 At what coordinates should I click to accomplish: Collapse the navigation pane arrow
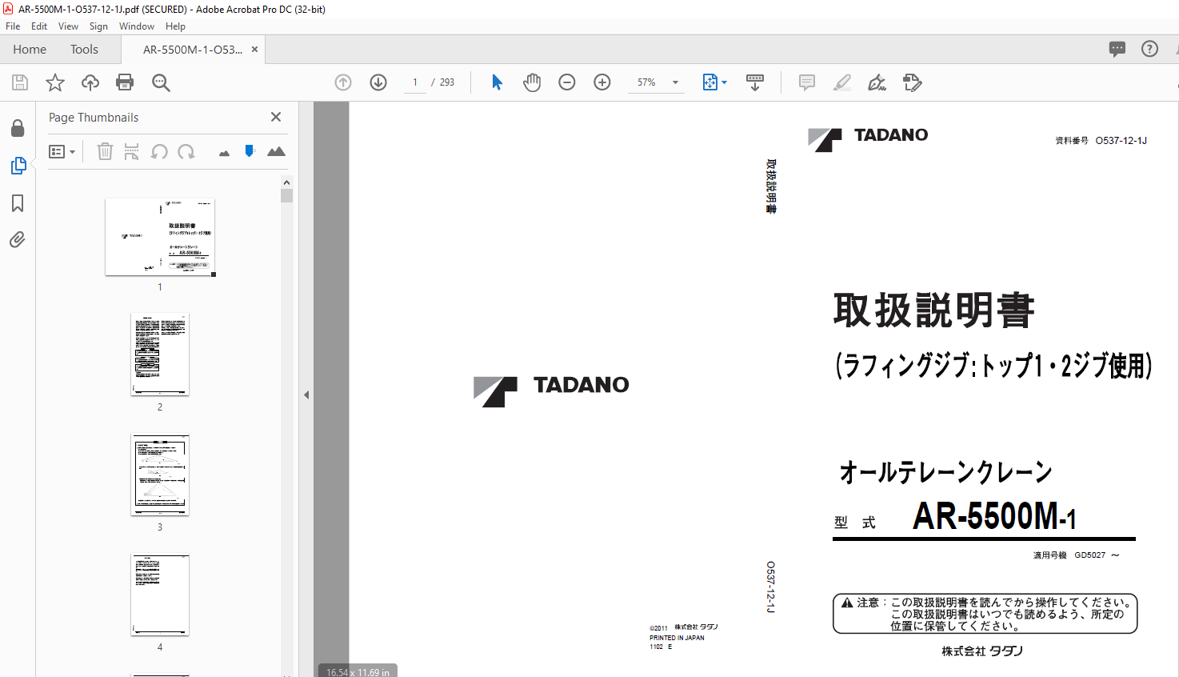point(306,395)
